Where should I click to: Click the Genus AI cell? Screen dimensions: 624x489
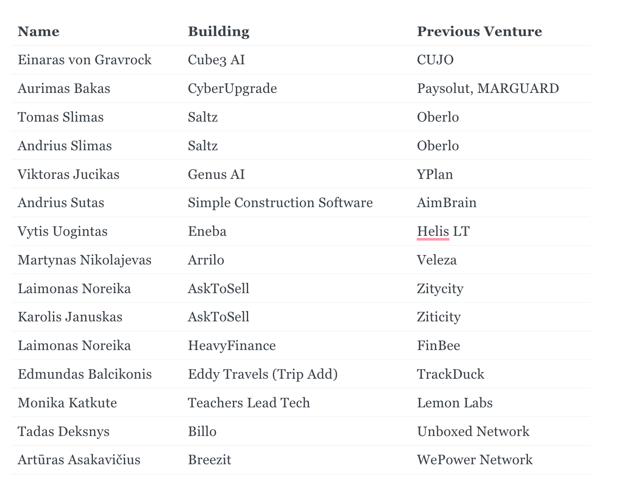216,175
